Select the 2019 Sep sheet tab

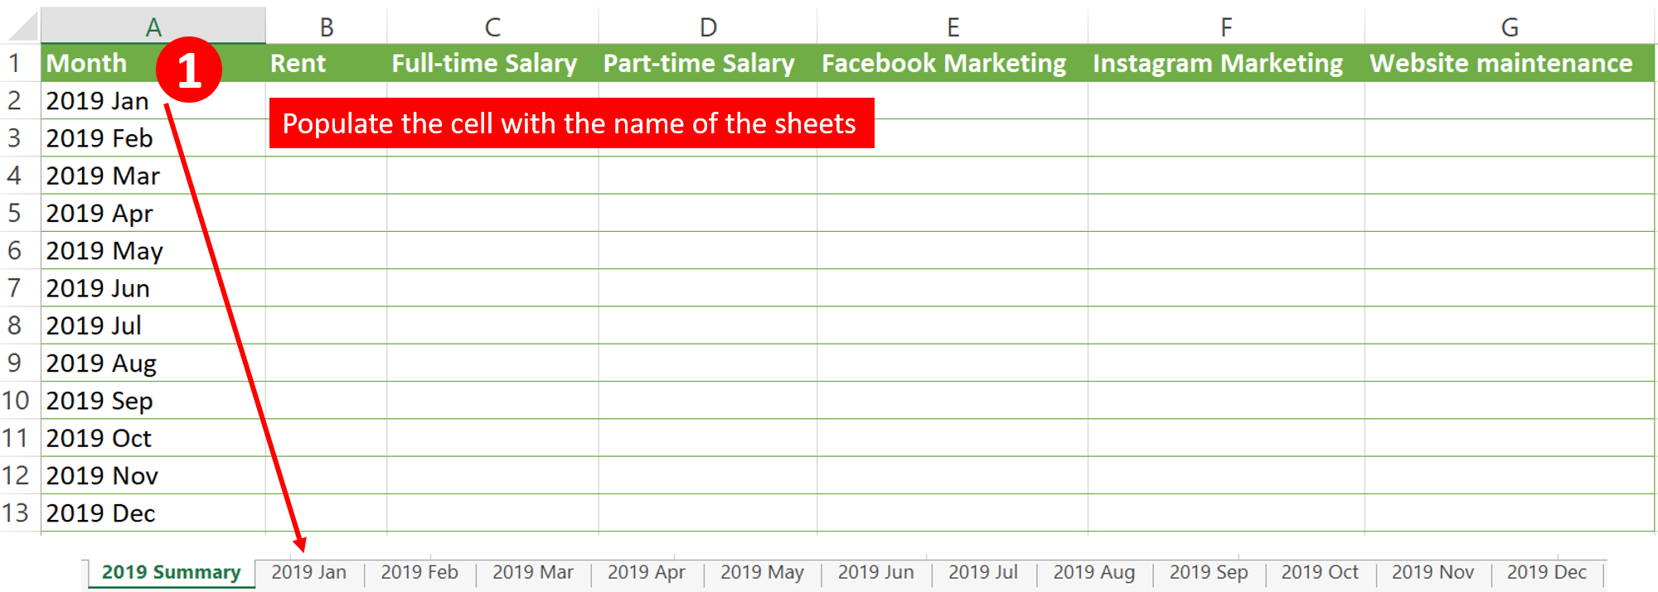[1208, 572]
